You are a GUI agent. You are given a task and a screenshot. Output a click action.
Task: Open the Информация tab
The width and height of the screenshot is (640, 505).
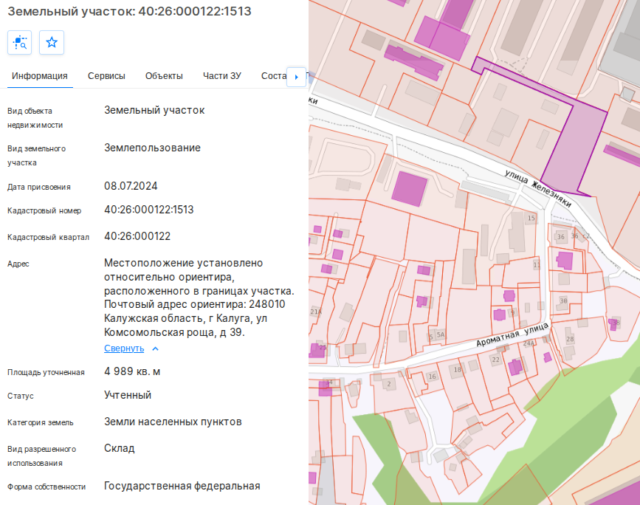(40, 75)
